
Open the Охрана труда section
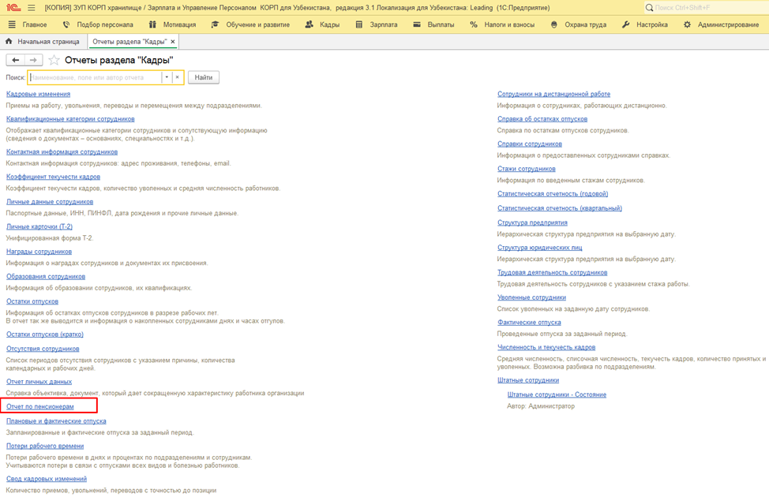(577, 24)
